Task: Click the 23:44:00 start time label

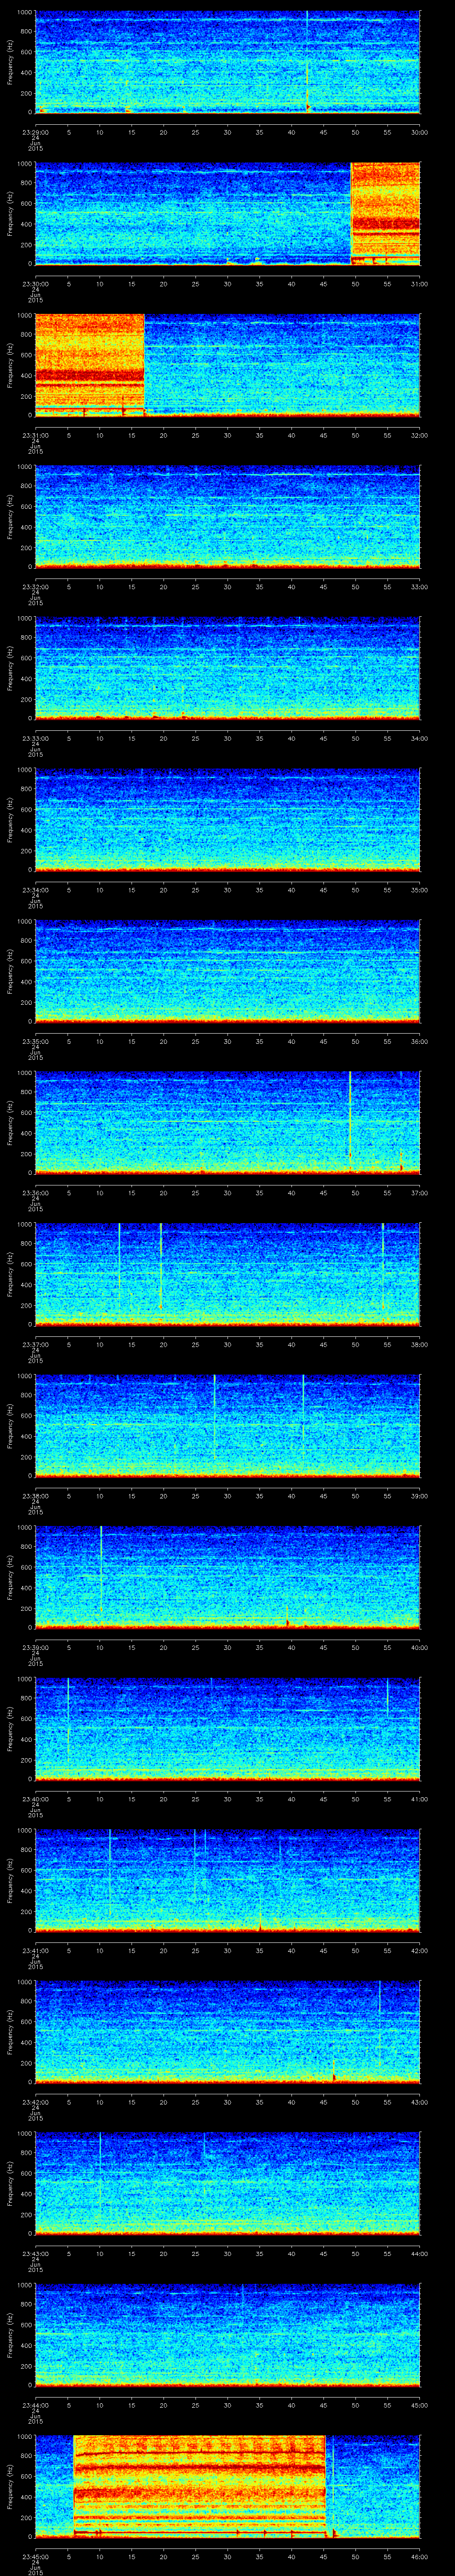Action: click(x=35, y=2406)
